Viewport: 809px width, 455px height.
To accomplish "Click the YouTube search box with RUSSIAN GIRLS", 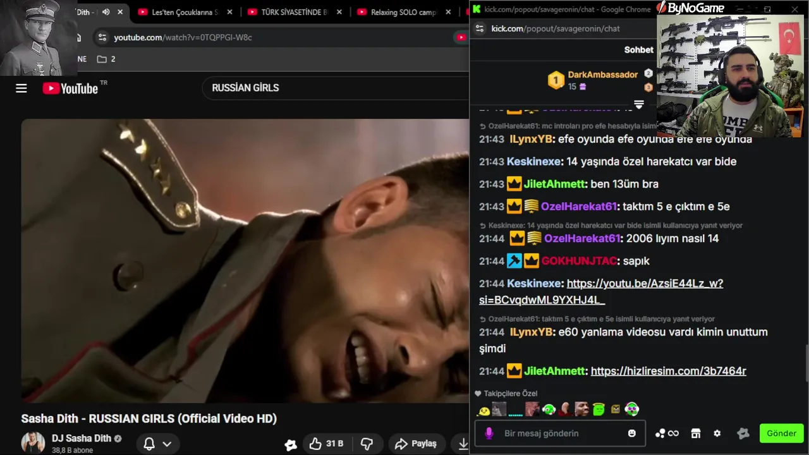I will coord(335,88).
